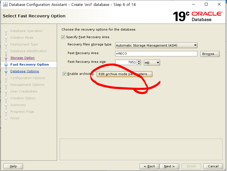The image size is (227, 171).
Task: Maximize the Database Configuration Assistant window
Action: tap(206, 4)
